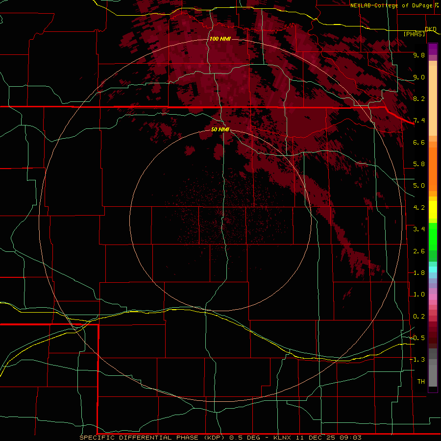Screen dimensions: 441x441
Task: Select the 9.8 scale value
Action: pos(419,55)
